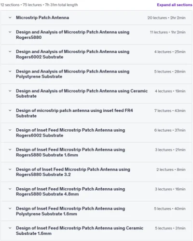The width and height of the screenshot is (193, 241).
Task: Expand all sections link
Action: 175,5
